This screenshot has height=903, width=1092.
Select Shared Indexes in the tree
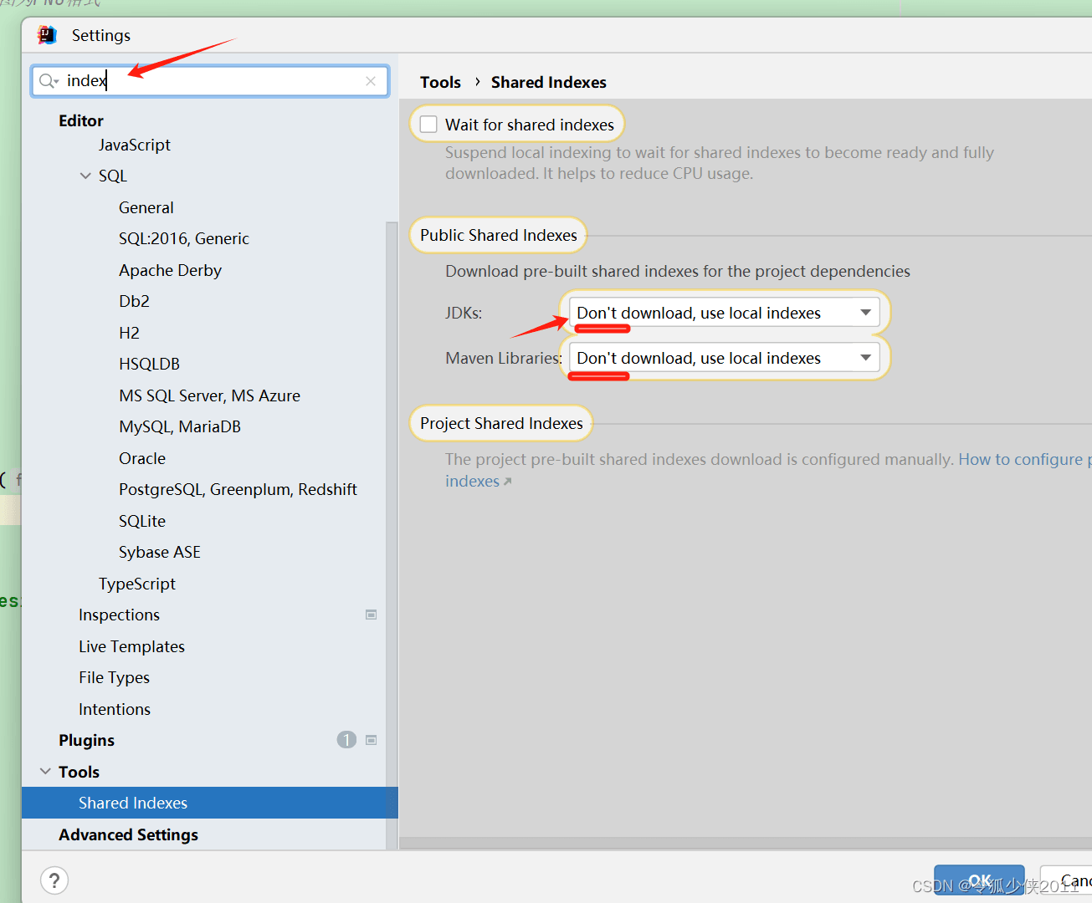click(x=210, y=803)
